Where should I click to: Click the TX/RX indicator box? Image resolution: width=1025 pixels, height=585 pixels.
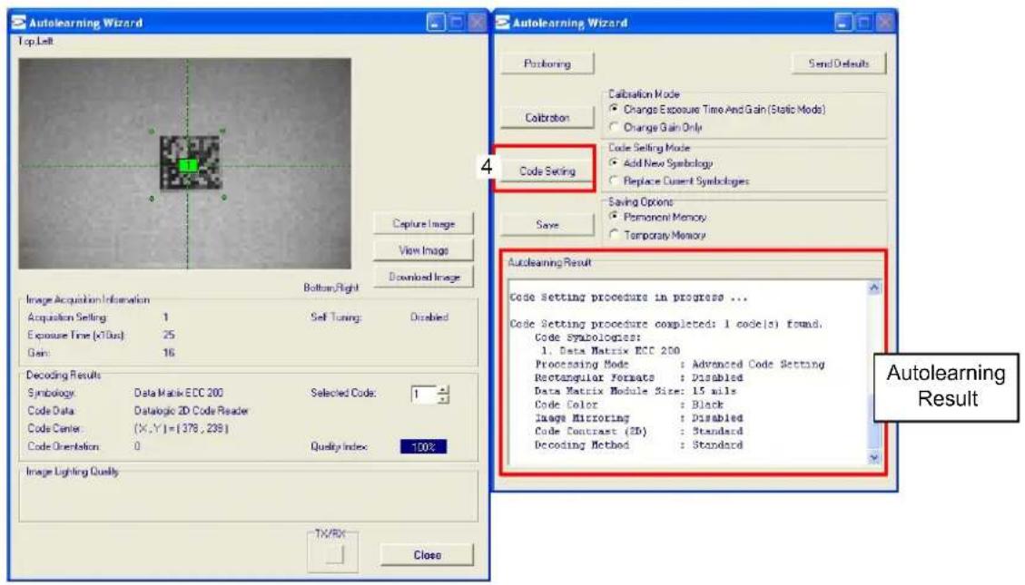(333, 554)
